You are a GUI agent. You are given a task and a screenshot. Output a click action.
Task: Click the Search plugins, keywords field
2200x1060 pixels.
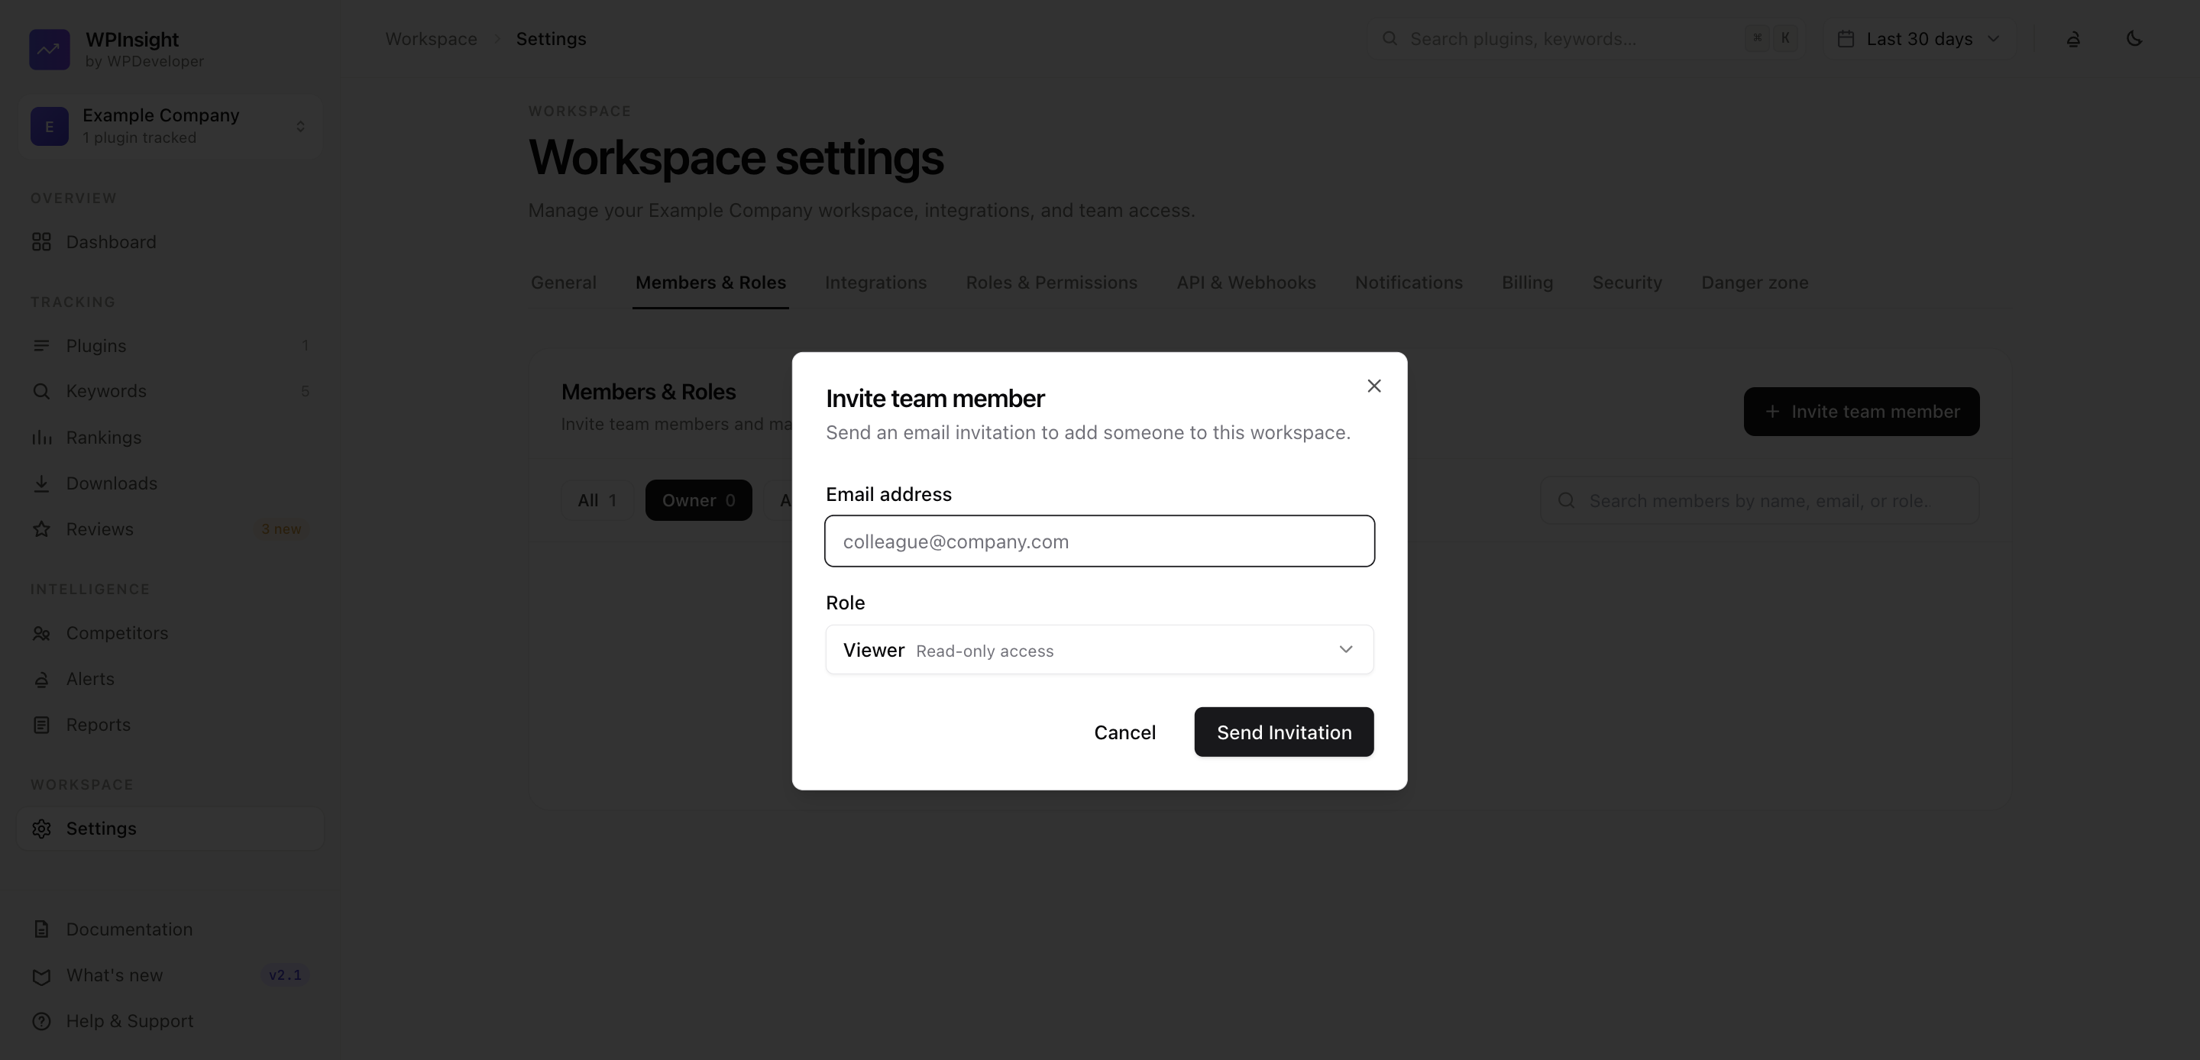(x=1585, y=38)
